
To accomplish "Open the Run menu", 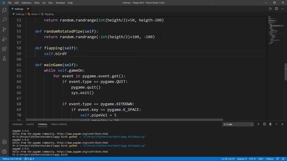I will pos(51,3).
